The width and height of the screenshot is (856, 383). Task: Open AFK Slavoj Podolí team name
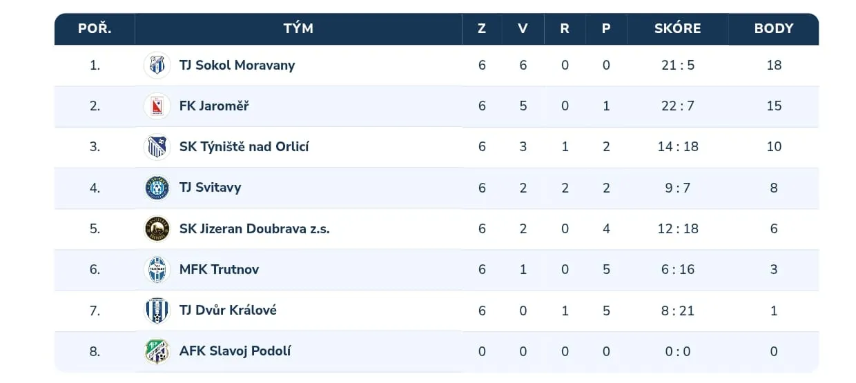coord(235,351)
